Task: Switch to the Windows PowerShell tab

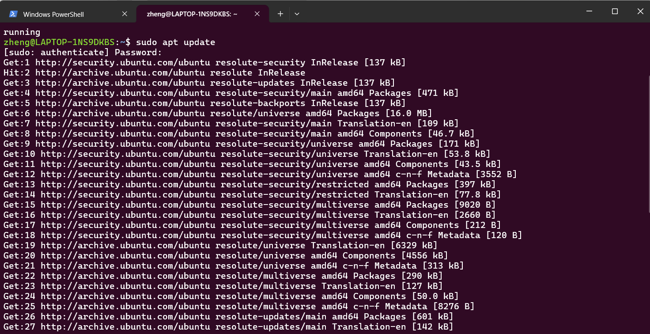Action: click(x=68, y=14)
